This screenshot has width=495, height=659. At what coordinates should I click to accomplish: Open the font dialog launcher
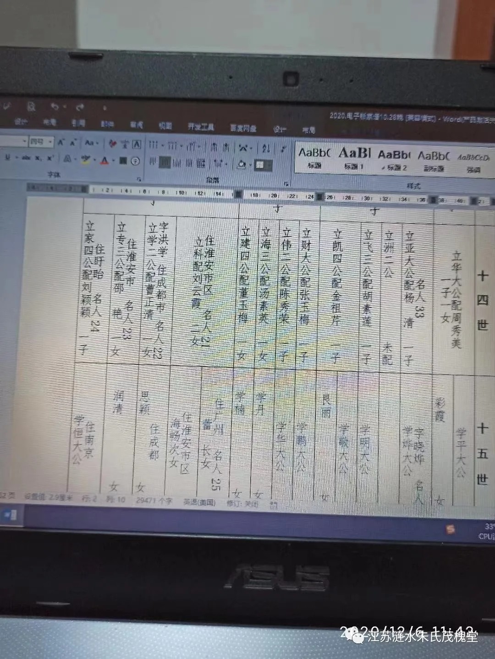click(139, 179)
